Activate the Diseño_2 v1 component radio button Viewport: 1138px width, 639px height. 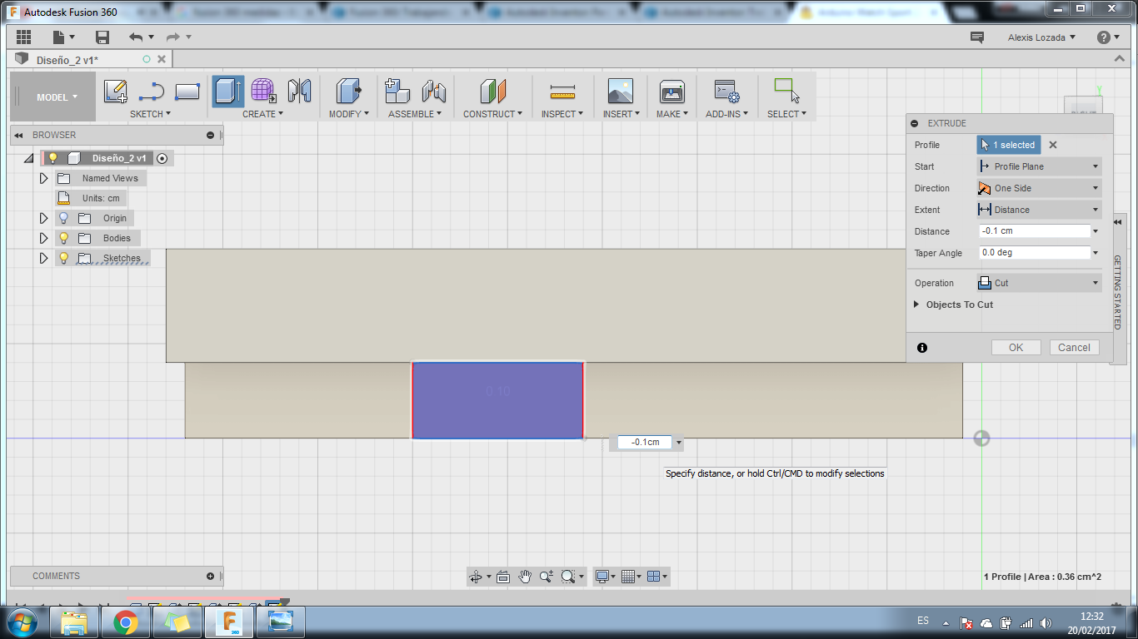point(162,158)
